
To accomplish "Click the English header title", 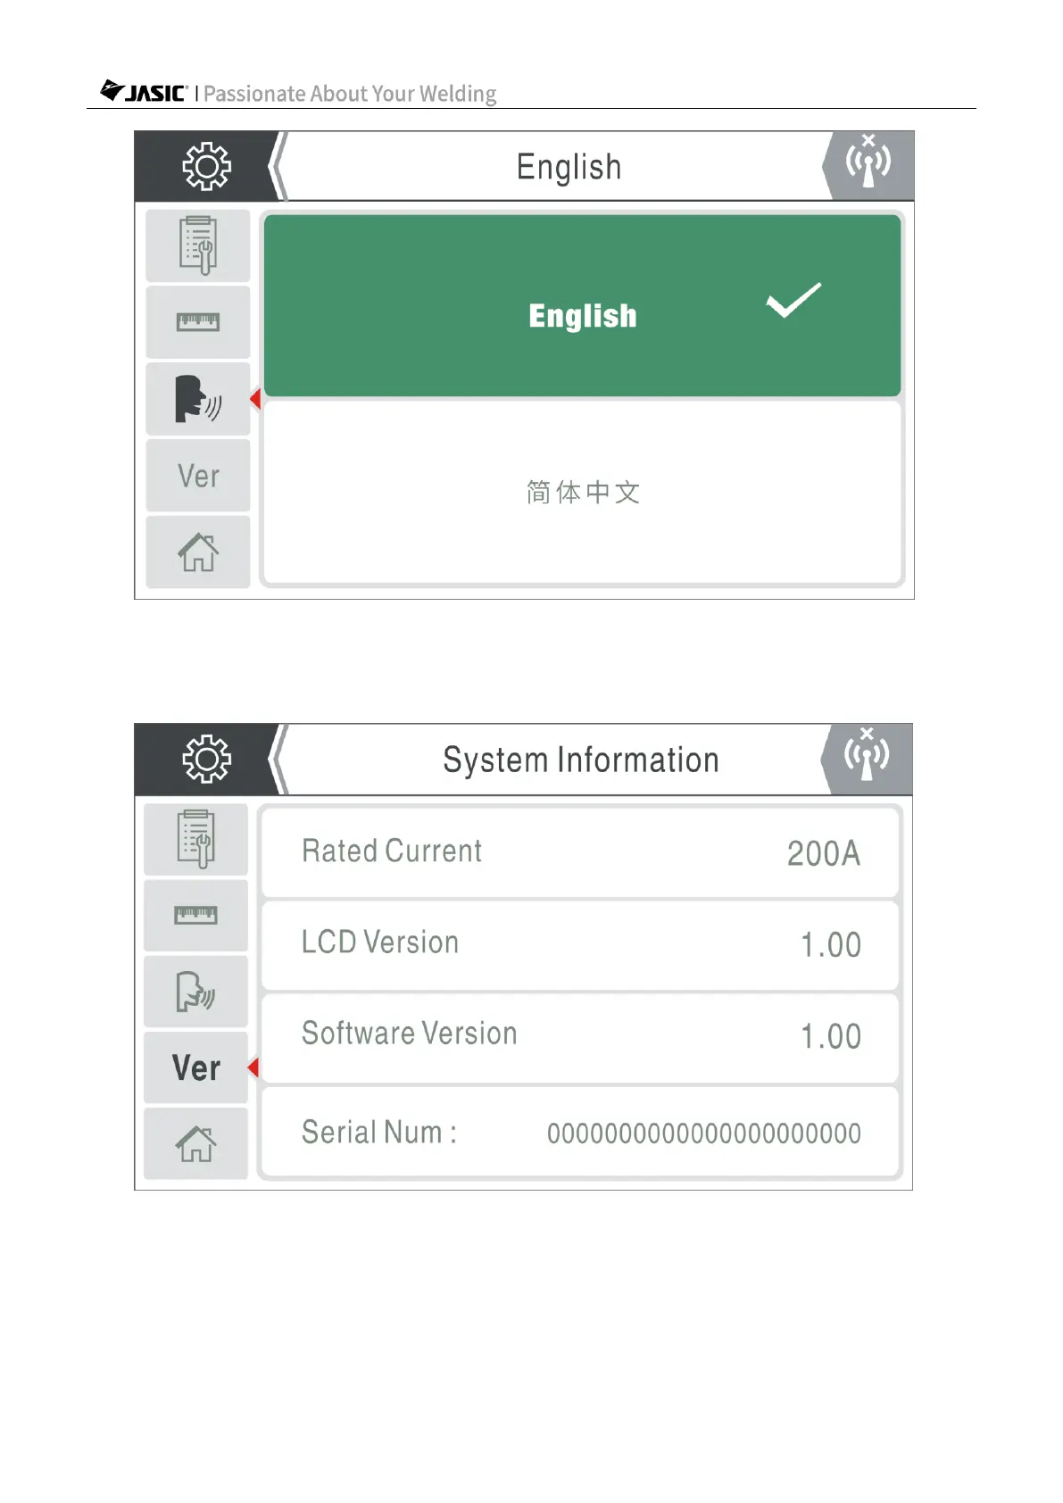I will tap(569, 168).
